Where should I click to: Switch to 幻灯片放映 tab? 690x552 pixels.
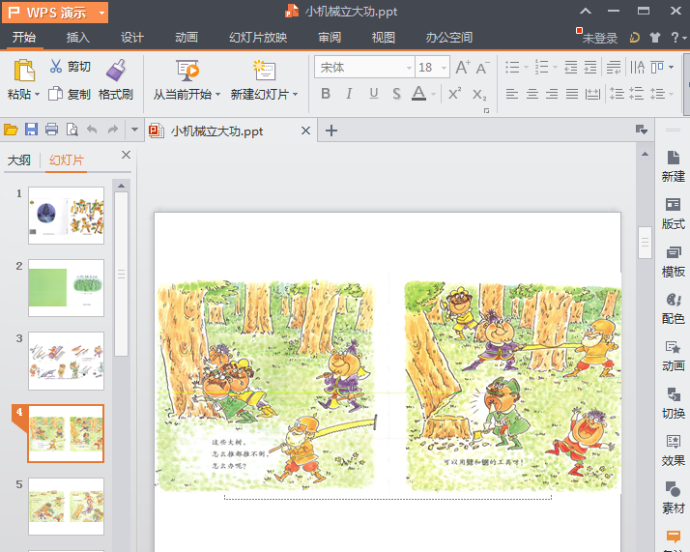coord(258,38)
